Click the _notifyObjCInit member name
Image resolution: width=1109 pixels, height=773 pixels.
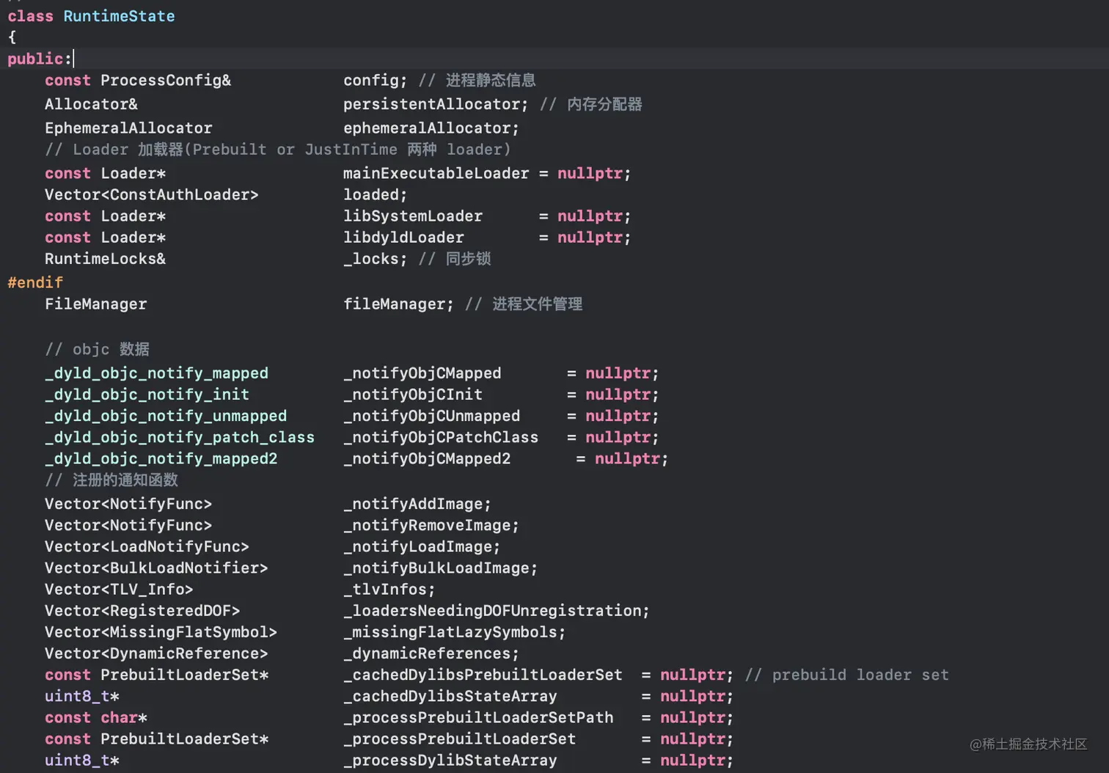(x=413, y=395)
